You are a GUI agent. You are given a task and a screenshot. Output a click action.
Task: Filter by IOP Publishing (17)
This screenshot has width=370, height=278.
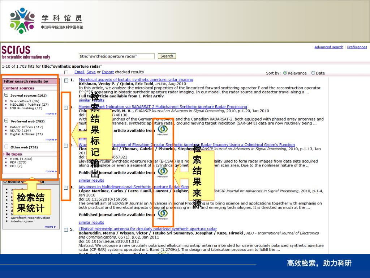tap(26, 108)
